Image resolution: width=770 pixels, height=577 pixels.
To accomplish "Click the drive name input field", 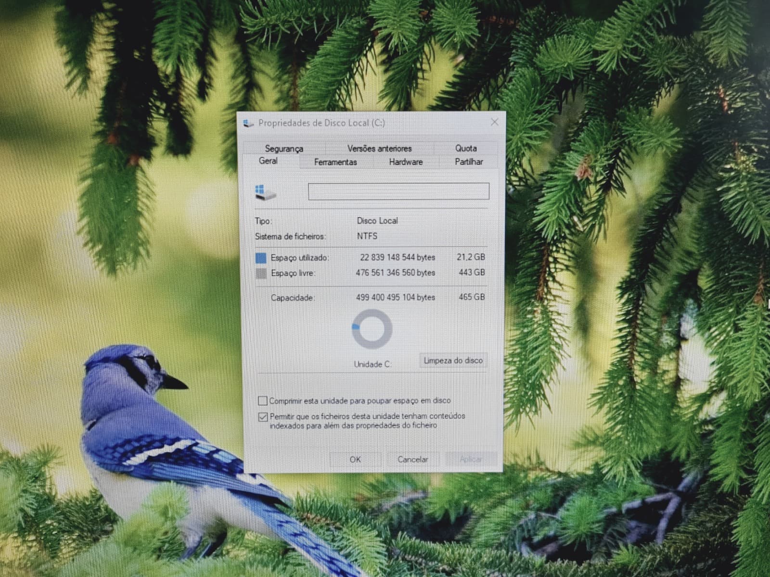I will pos(398,191).
